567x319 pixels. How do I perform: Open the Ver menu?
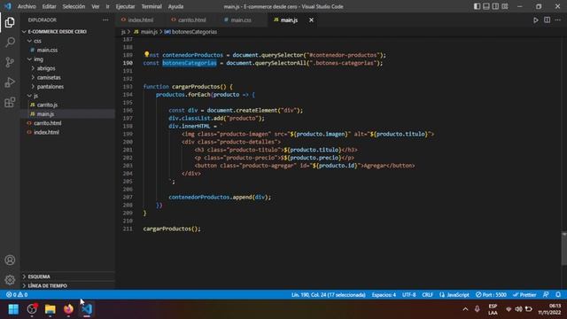pyautogui.click(x=96, y=6)
